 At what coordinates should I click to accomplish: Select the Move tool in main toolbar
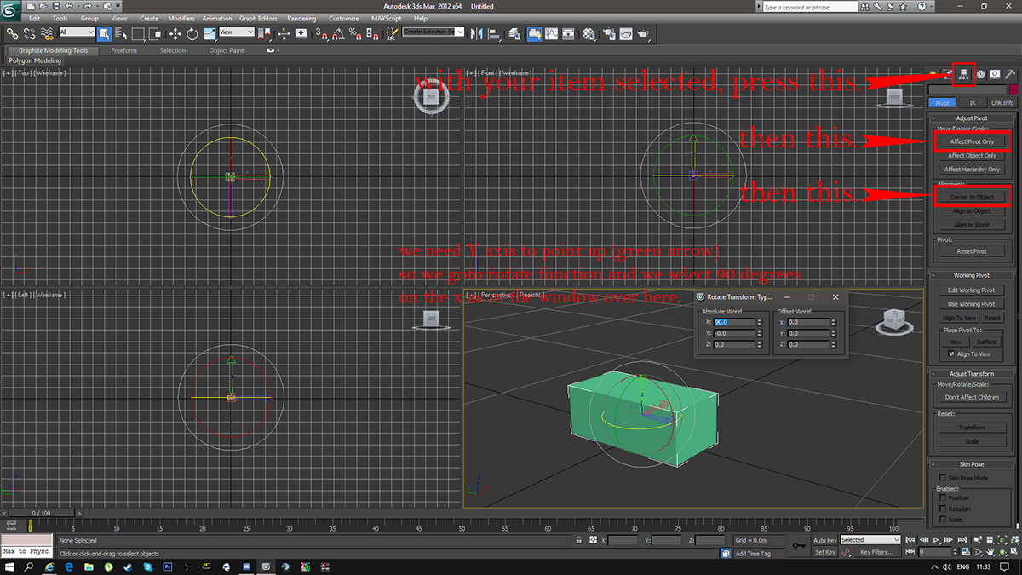(175, 34)
